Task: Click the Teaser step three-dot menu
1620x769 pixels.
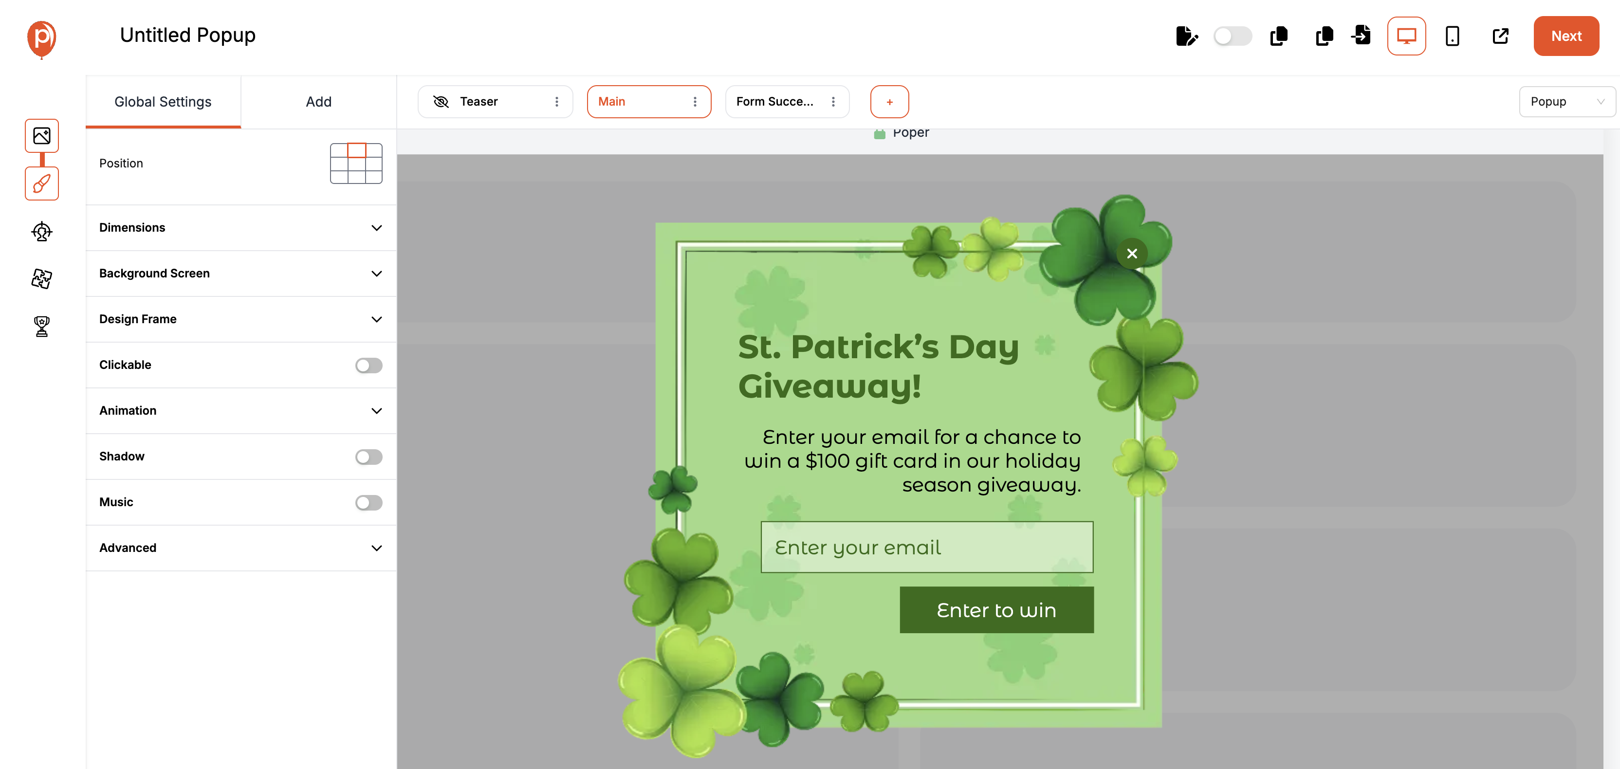Action: coord(556,102)
